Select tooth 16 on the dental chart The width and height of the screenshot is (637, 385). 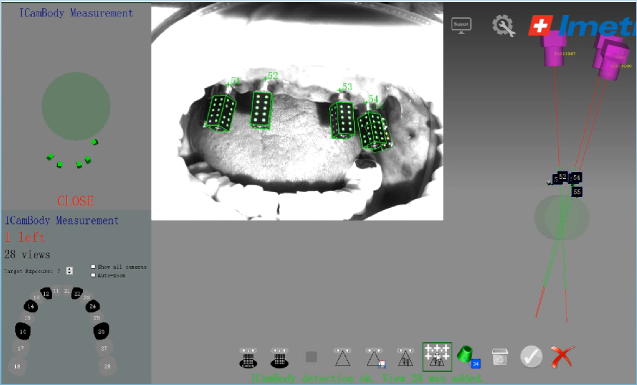[x=24, y=332]
